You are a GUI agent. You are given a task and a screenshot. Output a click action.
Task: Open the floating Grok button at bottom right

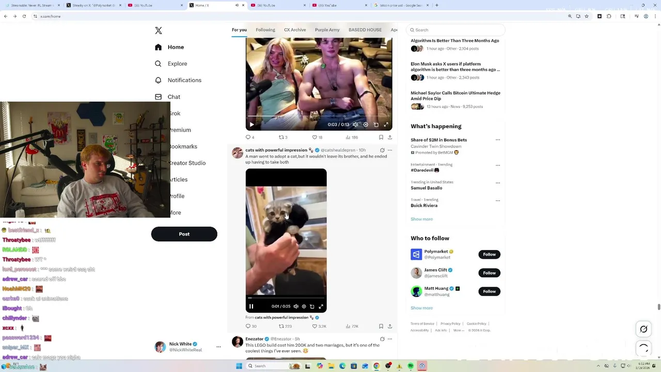click(643, 329)
